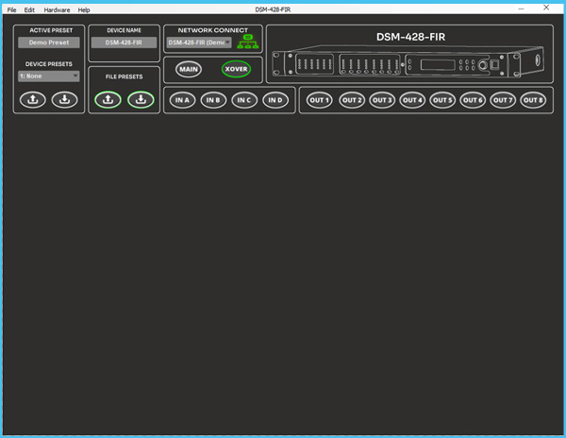Open the Hardware menu
Image resolution: width=566 pixels, height=438 pixels.
[x=57, y=9]
